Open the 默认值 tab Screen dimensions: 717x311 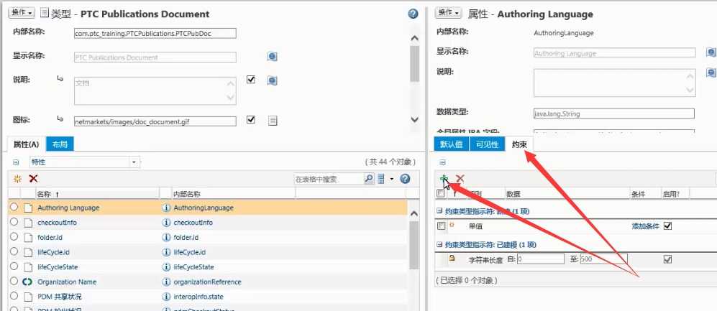[x=452, y=144]
